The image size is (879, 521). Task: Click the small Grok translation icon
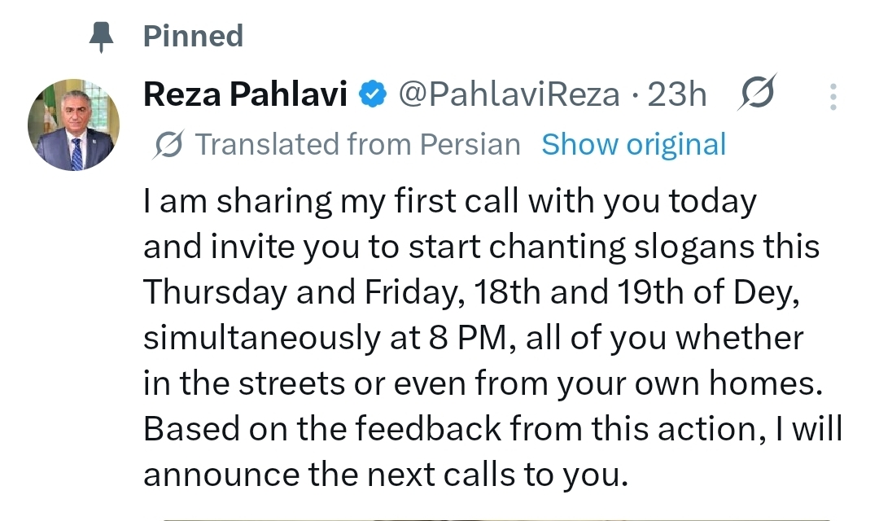pos(168,145)
